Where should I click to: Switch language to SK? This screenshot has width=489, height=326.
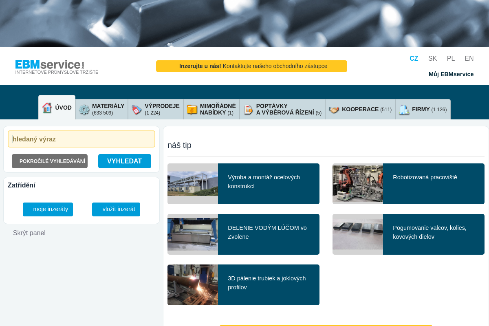(432, 58)
